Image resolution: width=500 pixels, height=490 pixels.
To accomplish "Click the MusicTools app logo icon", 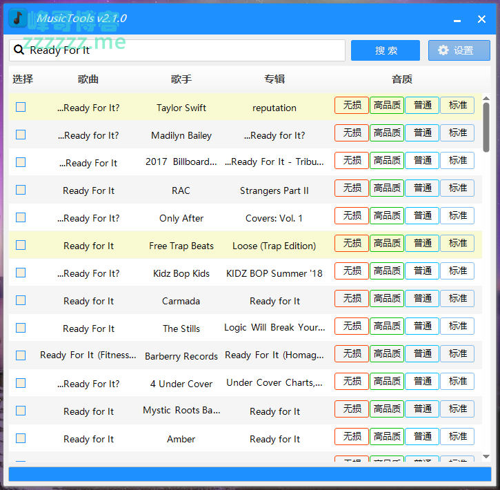I will [x=19, y=18].
